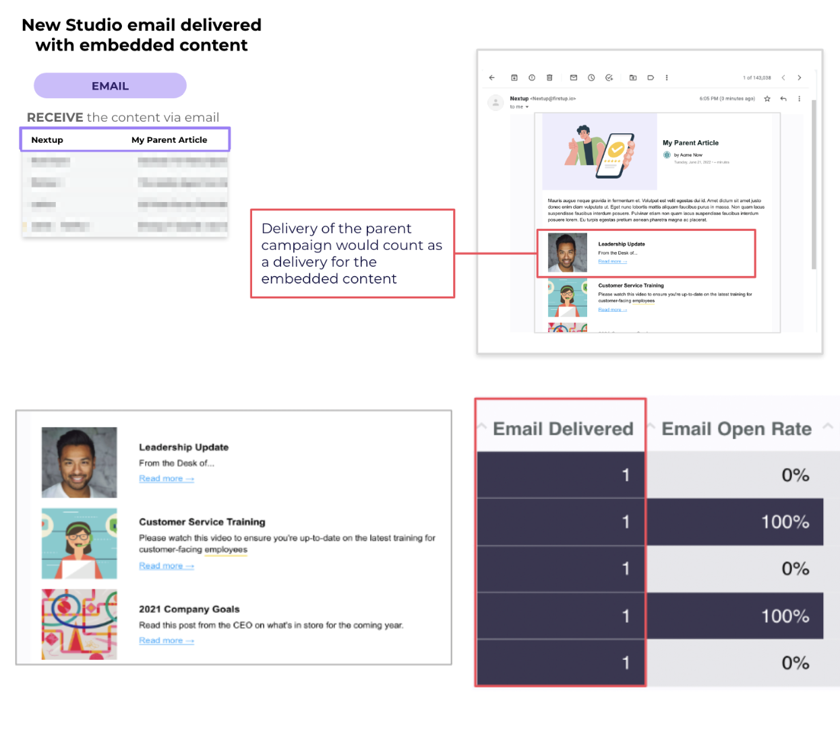840x730 pixels.
Task: Move the email to a folder
Action: tap(633, 77)
